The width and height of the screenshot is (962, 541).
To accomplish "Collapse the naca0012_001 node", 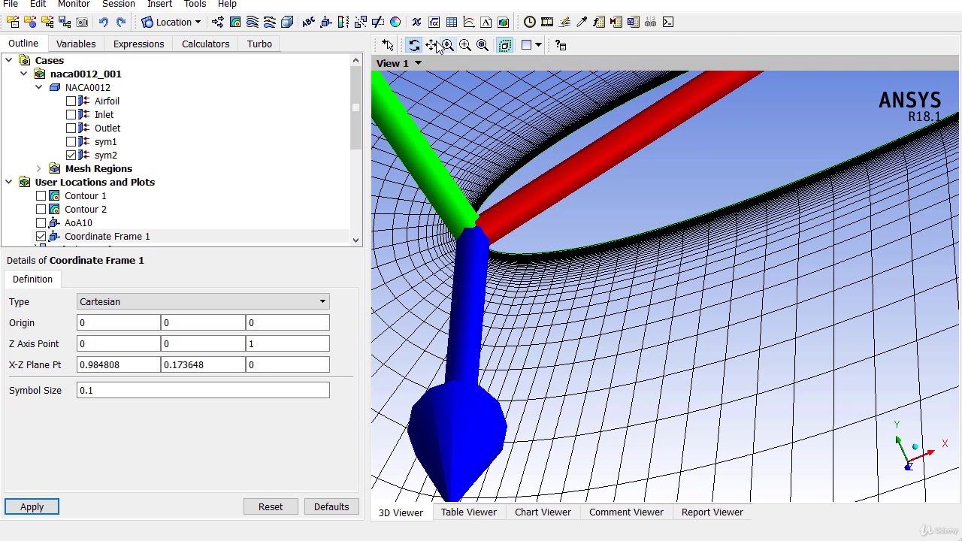I will (x=23, y=74).
